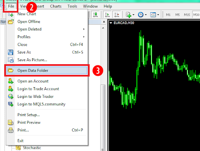Click the candlestick chart type icon
This screenshot has height=151, width=200.
pos(95,15)
